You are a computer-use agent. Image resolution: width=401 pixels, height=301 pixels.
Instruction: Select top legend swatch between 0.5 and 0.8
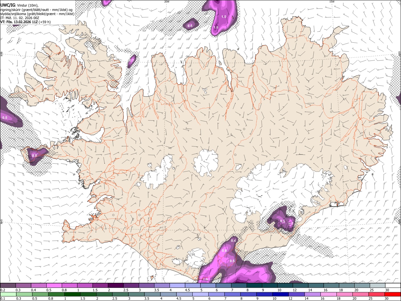pos(54,286)
